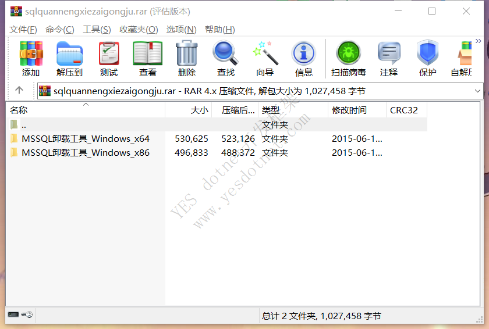Image resolution: width=489 pixels, height=329 pixels.
Task: Click the archive path address field
Action: 260,91
